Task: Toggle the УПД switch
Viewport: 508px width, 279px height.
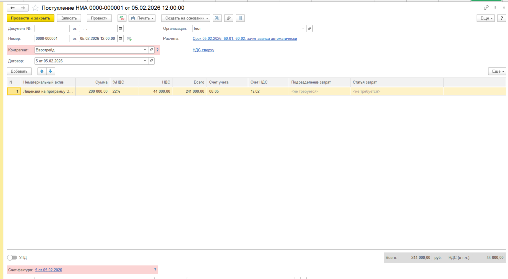Action: tap(12, 258)
